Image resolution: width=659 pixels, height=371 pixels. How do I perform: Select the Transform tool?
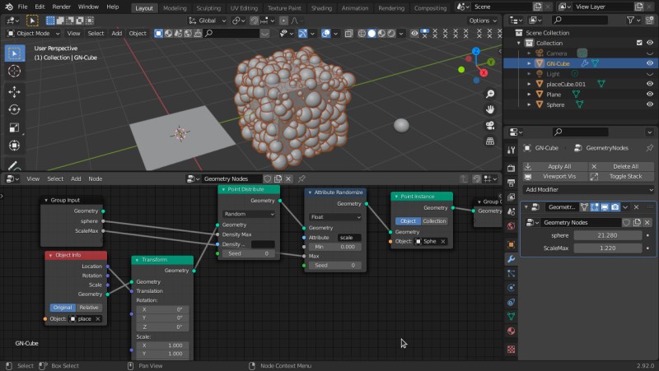tap(14, 146)
